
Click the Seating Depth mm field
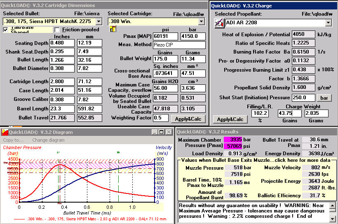click(x=89, y=43)
